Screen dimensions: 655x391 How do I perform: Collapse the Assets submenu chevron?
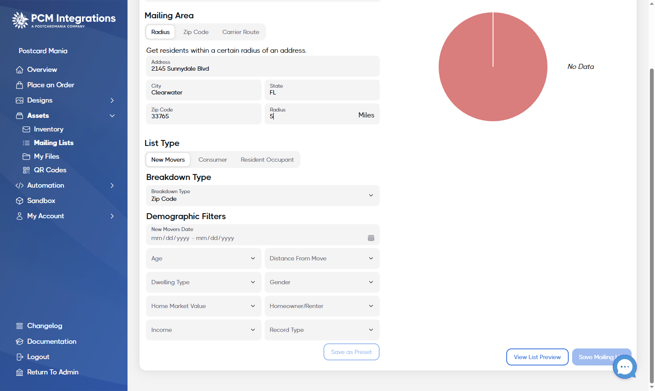(112, 116)
